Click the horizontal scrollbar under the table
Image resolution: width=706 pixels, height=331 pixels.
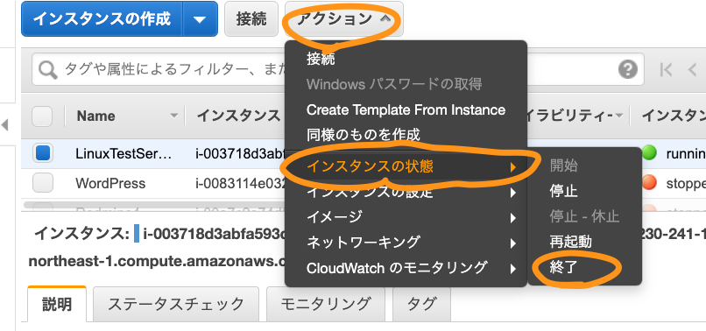coord(154,205)
